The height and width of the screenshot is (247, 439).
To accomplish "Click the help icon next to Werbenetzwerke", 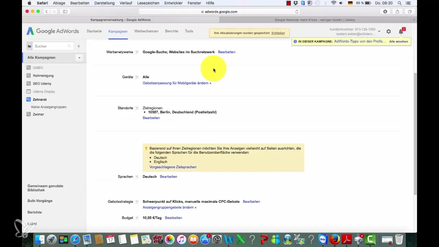I will tap(137, 52).
